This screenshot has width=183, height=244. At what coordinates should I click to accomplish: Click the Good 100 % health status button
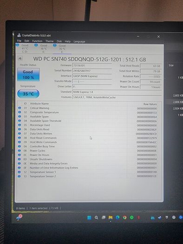tap(28, 75)
